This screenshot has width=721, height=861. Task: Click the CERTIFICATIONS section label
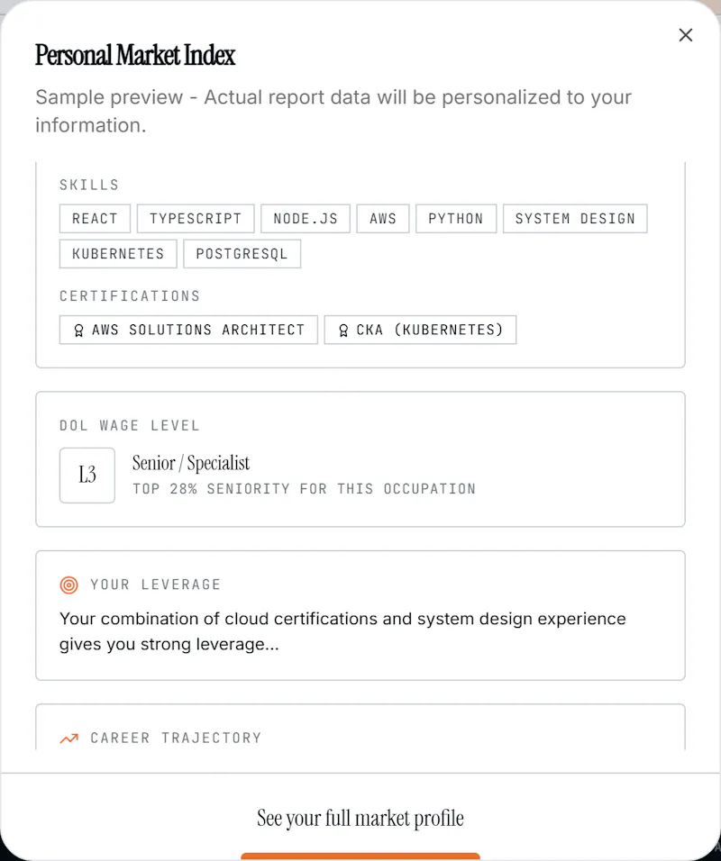tap(130, 296)
